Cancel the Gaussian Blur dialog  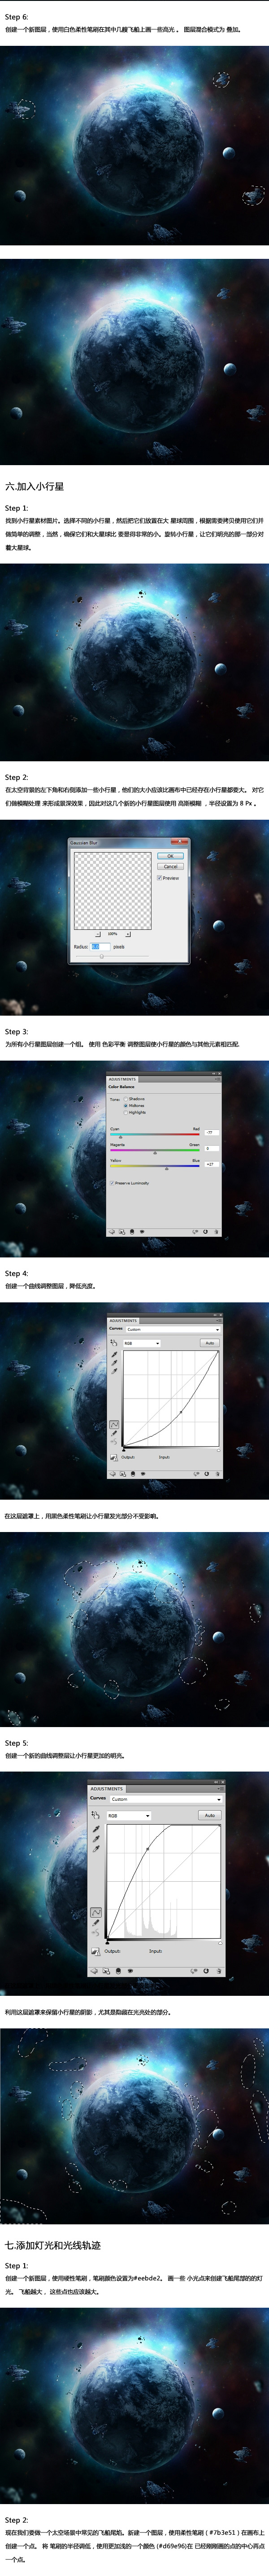[x=170, y=866]
